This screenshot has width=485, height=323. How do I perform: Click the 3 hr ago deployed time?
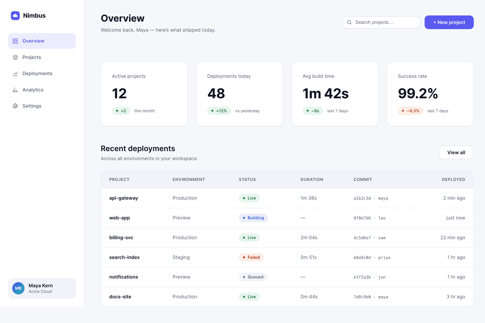pyautogui.click(x=456, y=297)
